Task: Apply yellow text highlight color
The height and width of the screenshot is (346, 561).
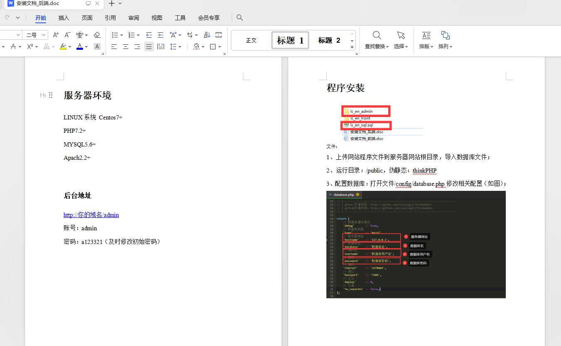Action: click(x=64, y=46)
